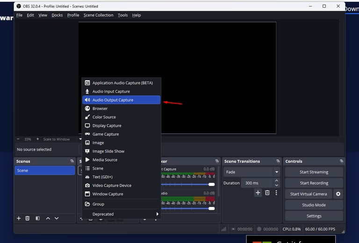Click globe icon for Browser source
Viewport: 359px width, 243px height.
coord(87,108)
